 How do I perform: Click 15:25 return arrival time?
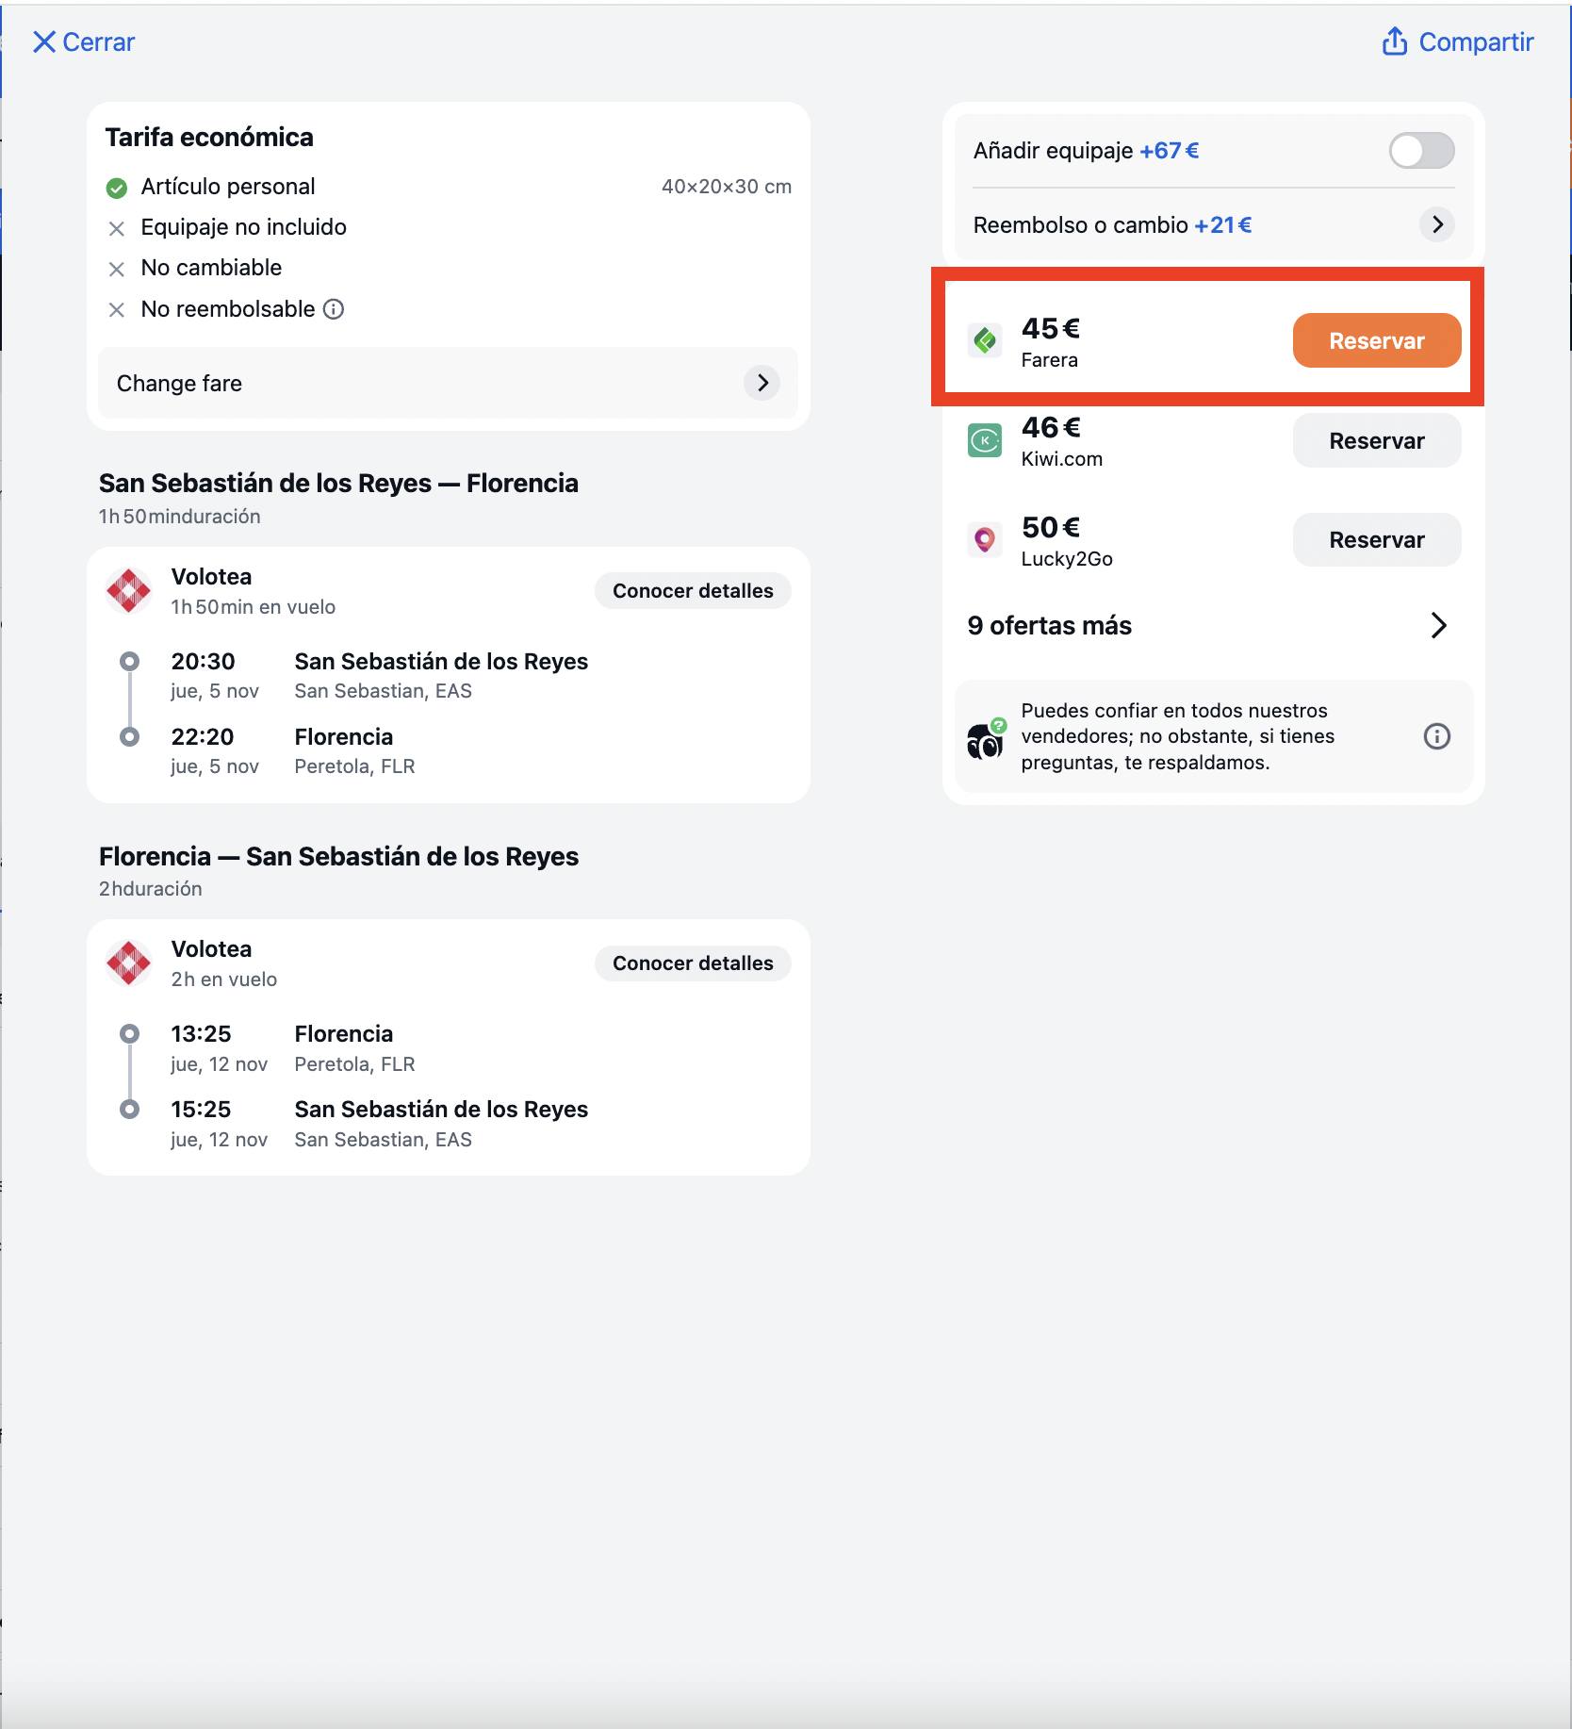[201, 1110]
